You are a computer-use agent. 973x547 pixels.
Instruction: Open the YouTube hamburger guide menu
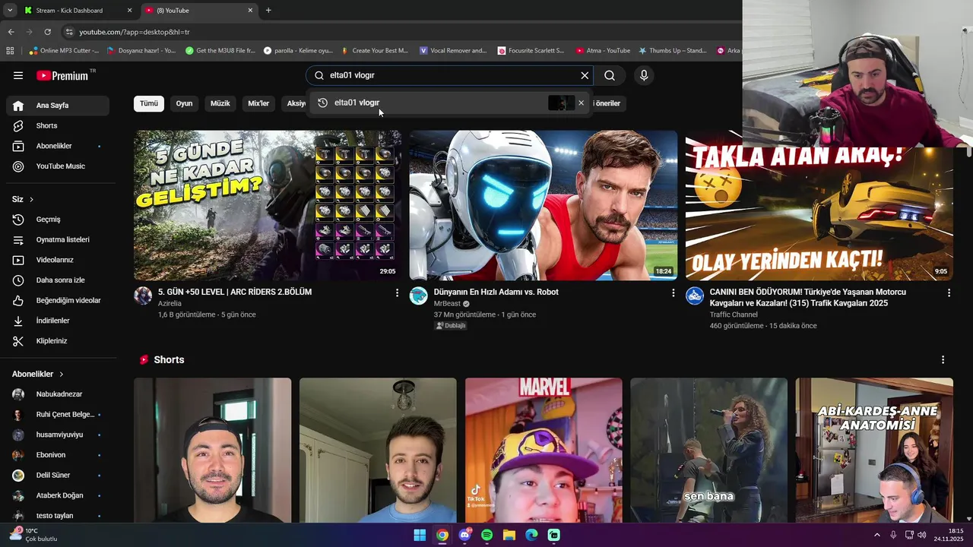coord(18,75)
